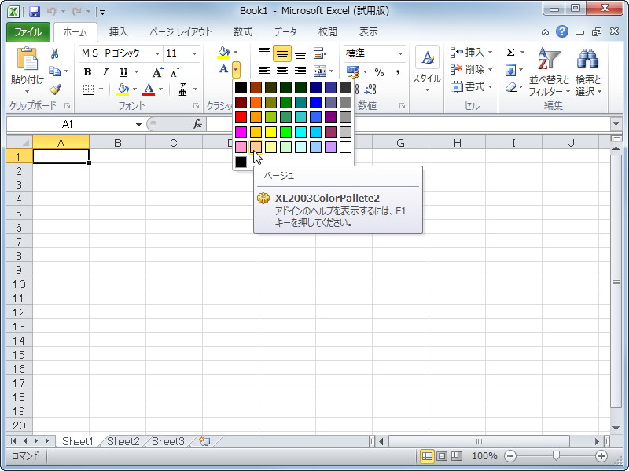Viewport: 629px width, 471px height.
Task: Click the Save icon in quick access toolbar
Action: coord(35,11)
